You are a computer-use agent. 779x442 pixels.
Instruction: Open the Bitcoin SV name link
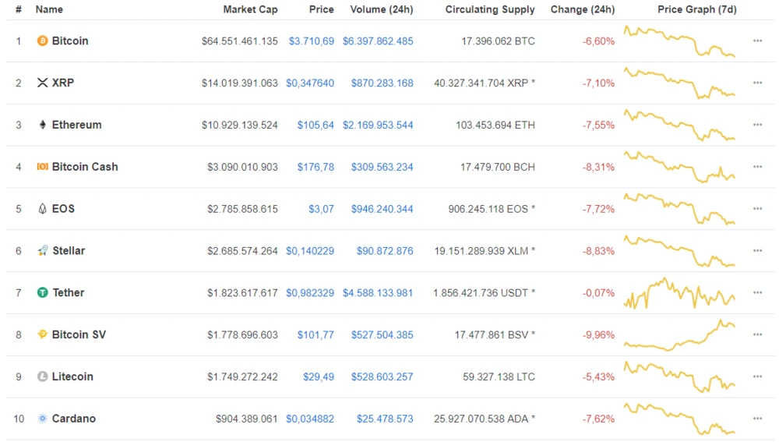pyautogui.click(x=79, y=334)
